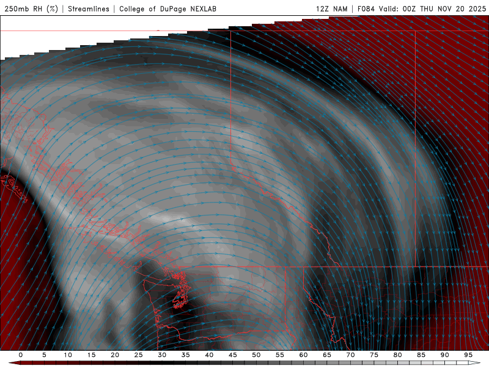Click 'Valid: 00Z THU NOV 20 2025' text
Image resolution: width=489 pixels, height=366 pixels.
point(433,9)
